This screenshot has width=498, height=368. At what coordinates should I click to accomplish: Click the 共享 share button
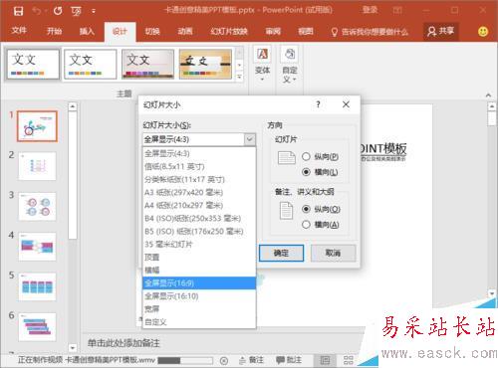coord(441,32)
